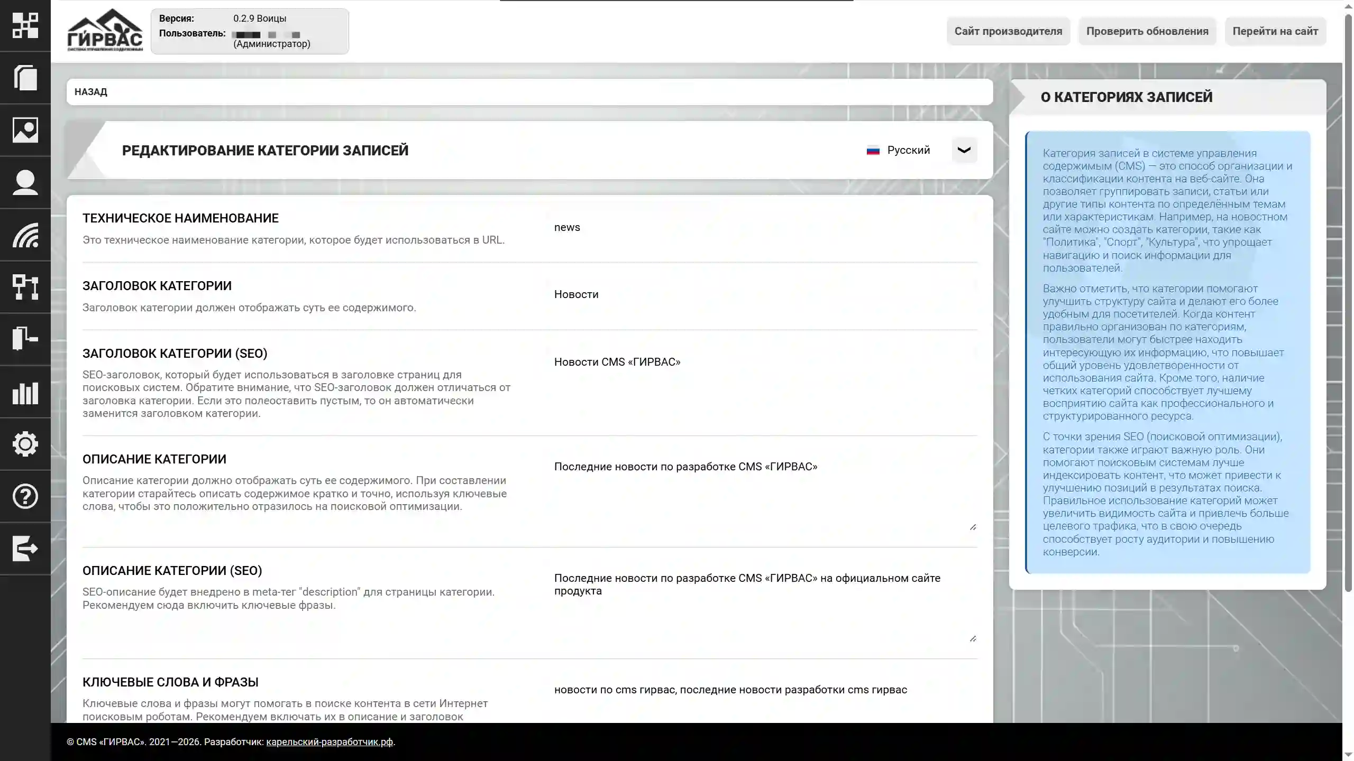This screenshot has height=761, width=1354.
Task: Click Проверить обновления button
Action: [x=1148, y=31]
